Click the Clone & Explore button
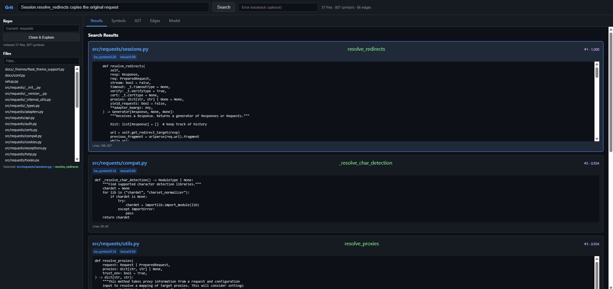The width and height of the screenshot is (613, 289). point(41,37)
